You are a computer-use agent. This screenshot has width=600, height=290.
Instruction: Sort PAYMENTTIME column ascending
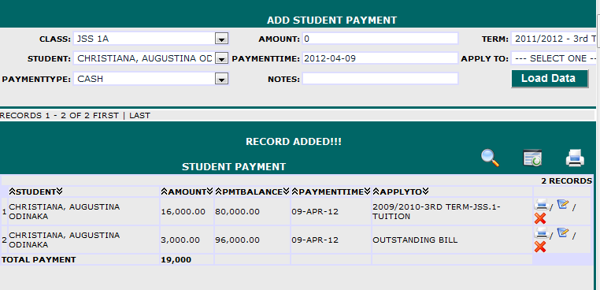[295, 191]
